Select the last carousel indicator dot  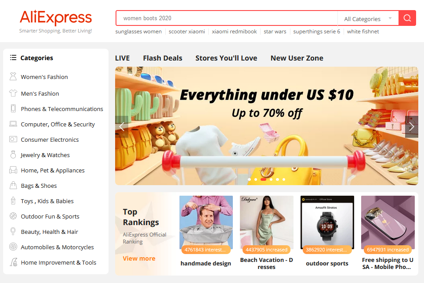(x=284, y=179)
